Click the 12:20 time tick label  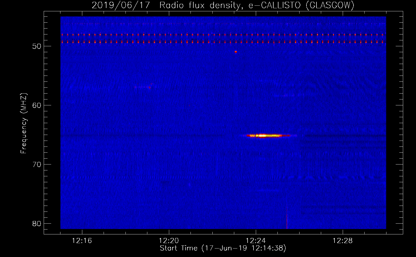pos(169,241)
